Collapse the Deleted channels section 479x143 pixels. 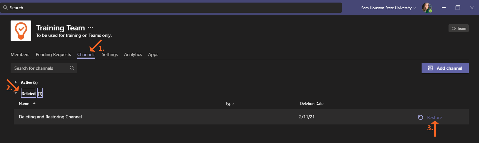16,94
